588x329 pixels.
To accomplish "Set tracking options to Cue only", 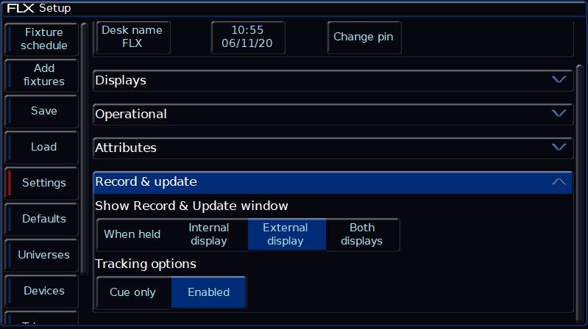I will tap(134, 292).
